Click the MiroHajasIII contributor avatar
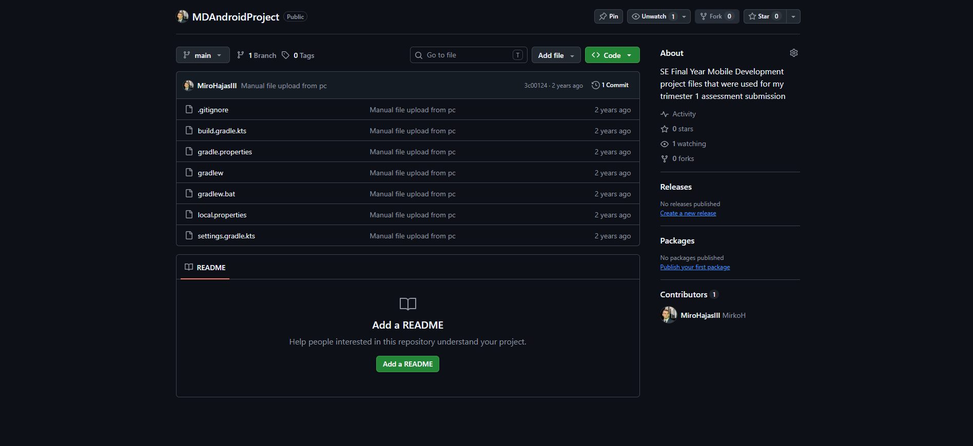Screen dimensions: 973x446 669,315
